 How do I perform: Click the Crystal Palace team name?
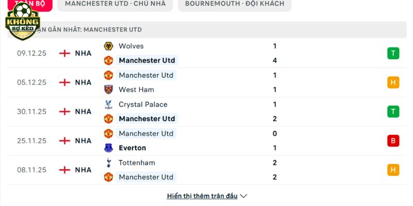point(143,105)
